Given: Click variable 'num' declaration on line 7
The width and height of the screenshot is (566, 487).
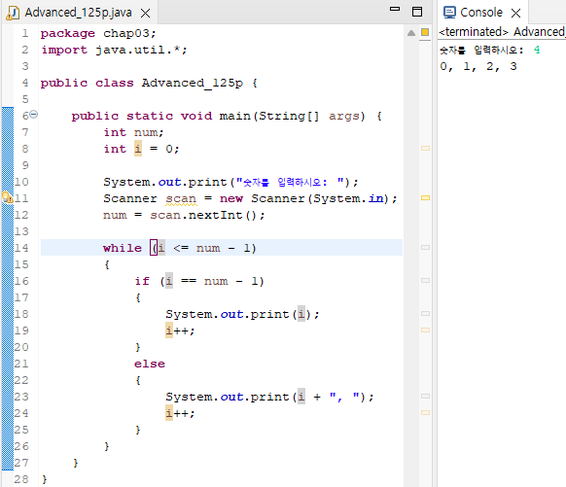Looking at the screenshot, I should 146,133.
